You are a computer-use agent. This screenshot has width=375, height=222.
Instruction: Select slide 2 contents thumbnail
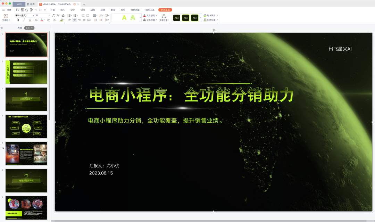point(26,72)
